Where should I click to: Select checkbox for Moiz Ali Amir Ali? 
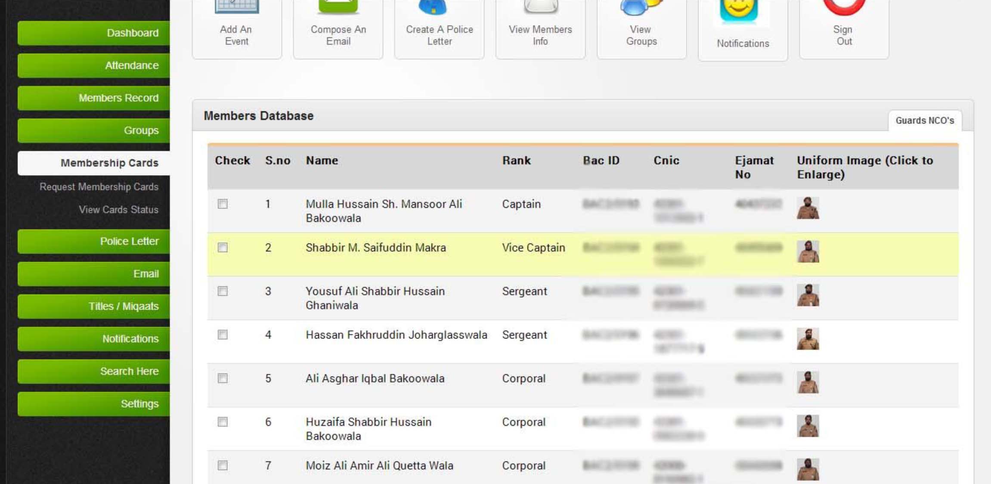coord(223,465)
